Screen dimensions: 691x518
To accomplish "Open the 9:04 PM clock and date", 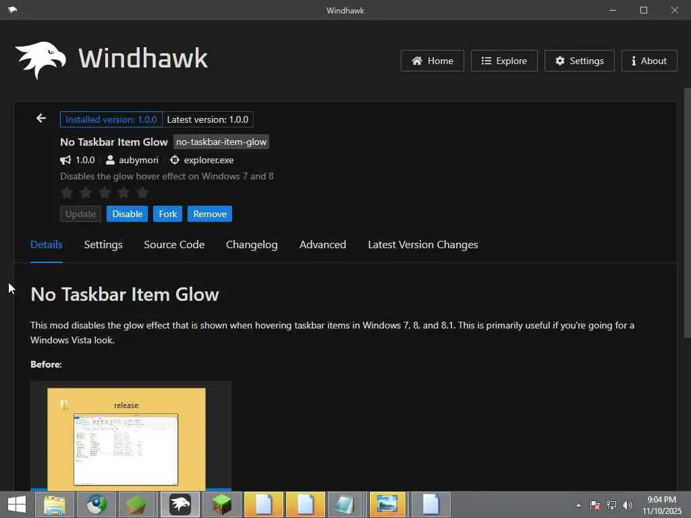I will (x=661, y=505).
